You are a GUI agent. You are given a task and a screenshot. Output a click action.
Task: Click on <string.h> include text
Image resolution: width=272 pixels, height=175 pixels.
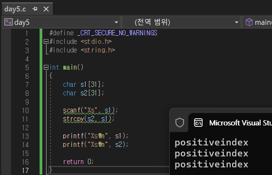(x=98, y=50)
